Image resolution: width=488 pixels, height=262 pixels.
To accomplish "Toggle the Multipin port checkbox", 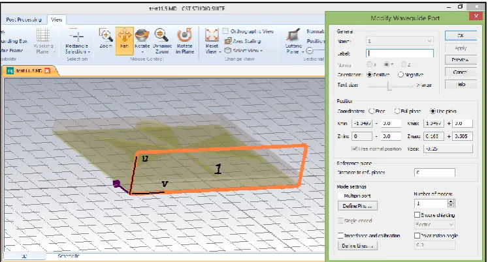I will click(x=340, y=196).
